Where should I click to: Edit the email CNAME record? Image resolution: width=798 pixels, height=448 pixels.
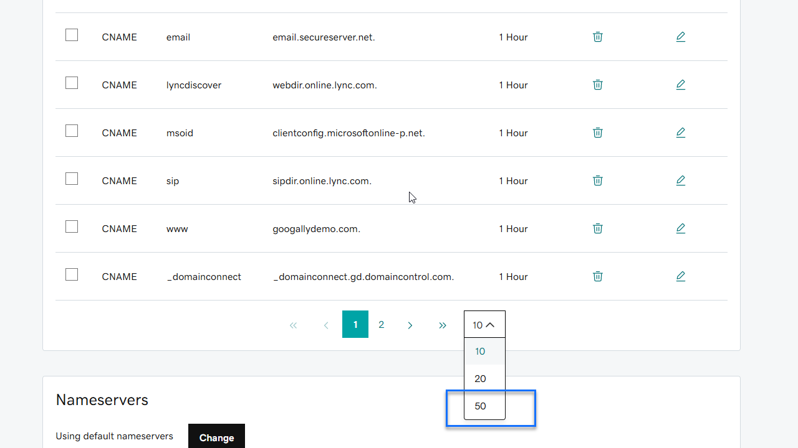coord(681,37)
